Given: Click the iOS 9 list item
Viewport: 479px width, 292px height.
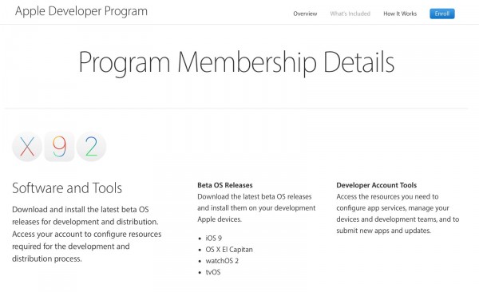Looking at the screenshot, I should [x=213, y=239].
